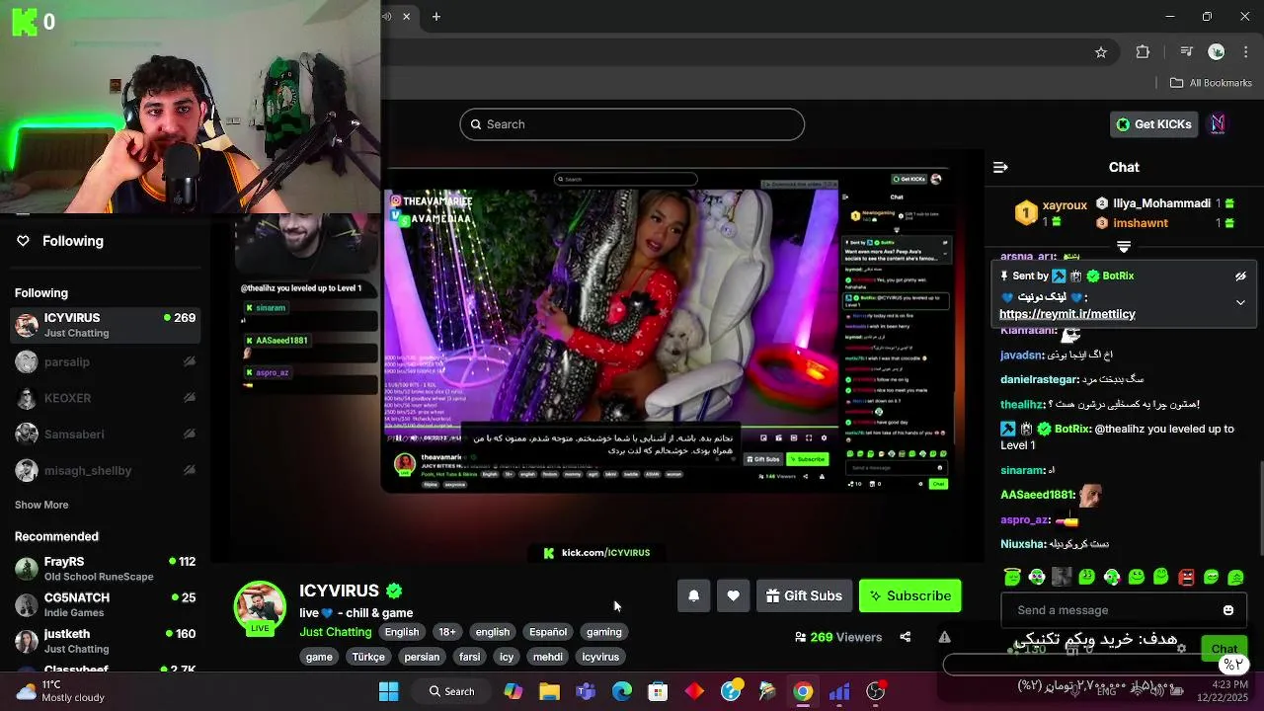Select the Español tag
1264x711 pixels.
click(548, 632)
